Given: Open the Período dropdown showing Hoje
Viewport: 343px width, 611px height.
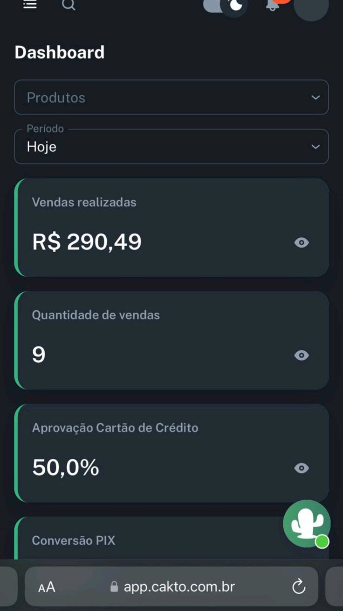Looking at the screenshot, I should point(171,147).
